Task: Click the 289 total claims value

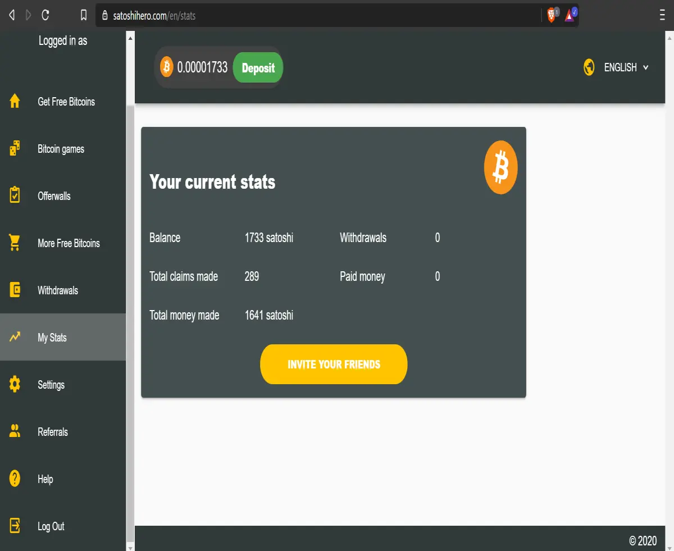Action: click(x=252, y=276)
